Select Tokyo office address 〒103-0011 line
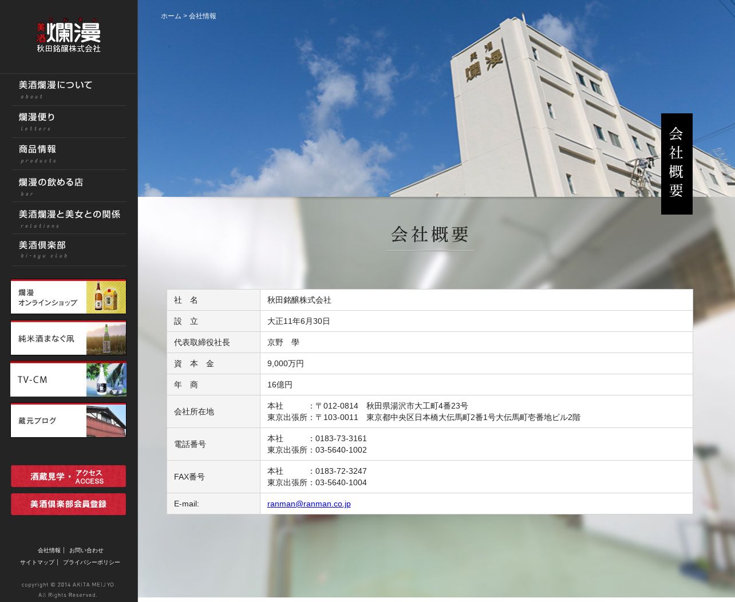735x602 pixels. (x=424, y=417)
